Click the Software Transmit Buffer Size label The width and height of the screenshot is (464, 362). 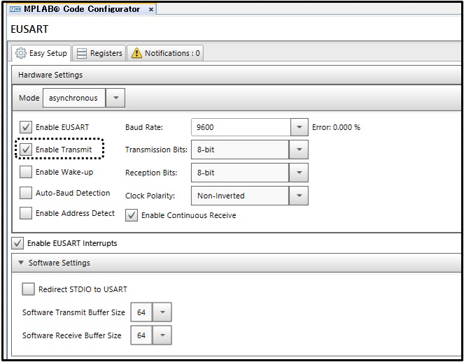pos(73,312)
